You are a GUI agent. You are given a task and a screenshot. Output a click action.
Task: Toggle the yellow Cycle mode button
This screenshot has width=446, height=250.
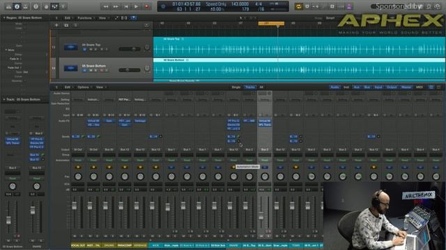tap(298, 6)
